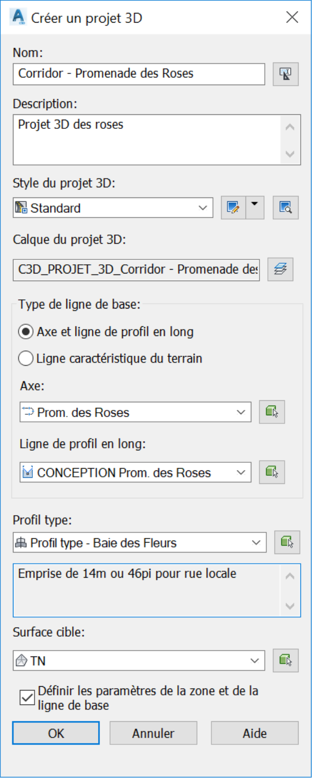Image resolution: width=312 pixels, height=778 pixels.
Task: Pick the profile line from drawing icon
Action: click(272, 472)
